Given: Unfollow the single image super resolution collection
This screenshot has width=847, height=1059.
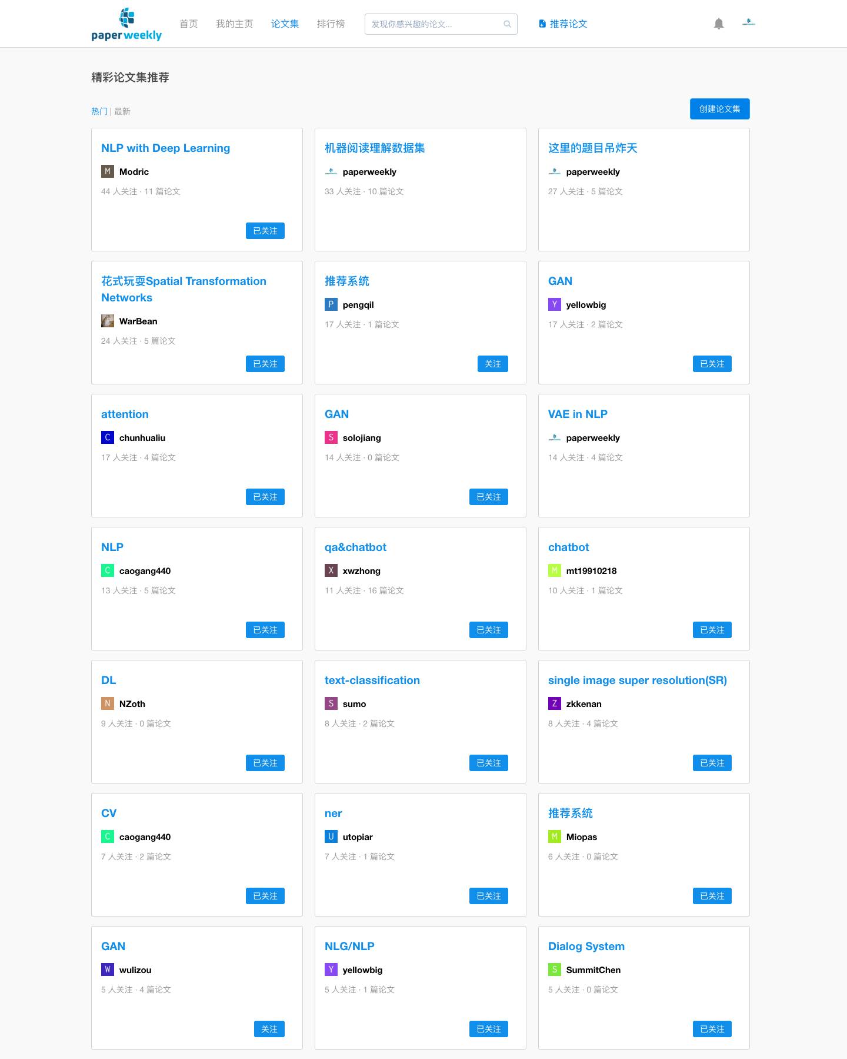Looking at the screenshot, I should pos(712,763).
